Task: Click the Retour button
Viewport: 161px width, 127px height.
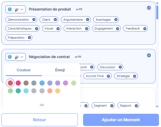Action: click(39, 120)
